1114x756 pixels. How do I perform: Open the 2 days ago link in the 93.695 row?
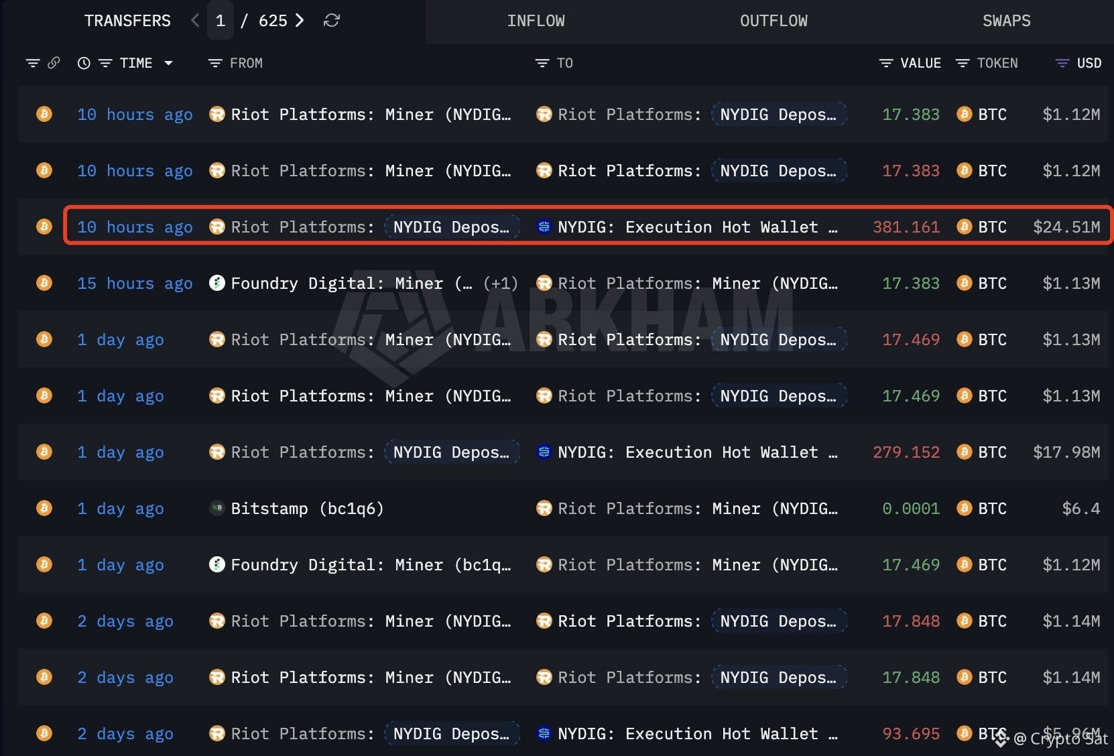[125, 734]
